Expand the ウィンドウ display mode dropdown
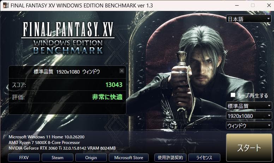The image size is (274, 163). pyautogui.click(x=249, y=125)
